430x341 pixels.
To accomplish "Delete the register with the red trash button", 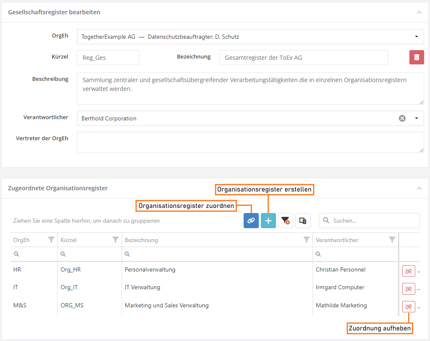I will 417,58.
